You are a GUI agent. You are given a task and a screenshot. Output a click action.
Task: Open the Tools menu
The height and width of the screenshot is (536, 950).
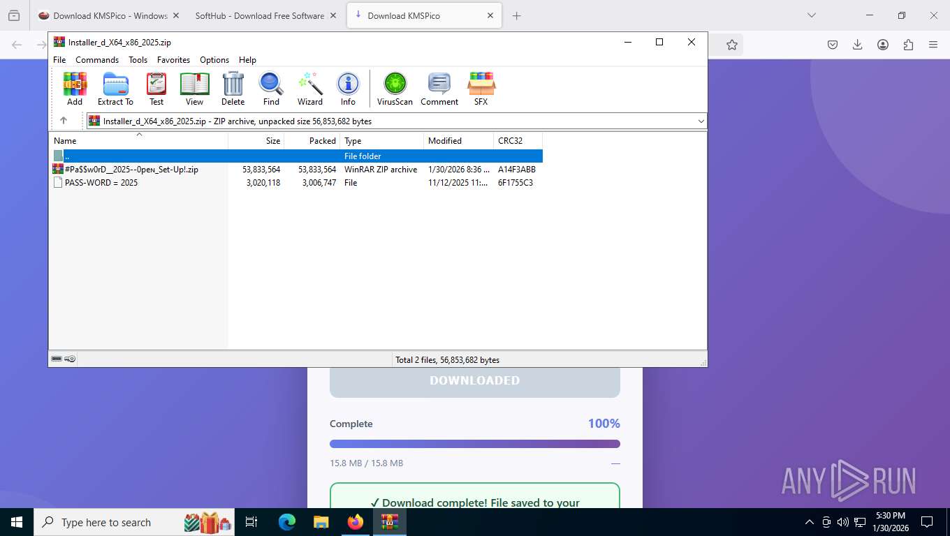click(138, 60)
